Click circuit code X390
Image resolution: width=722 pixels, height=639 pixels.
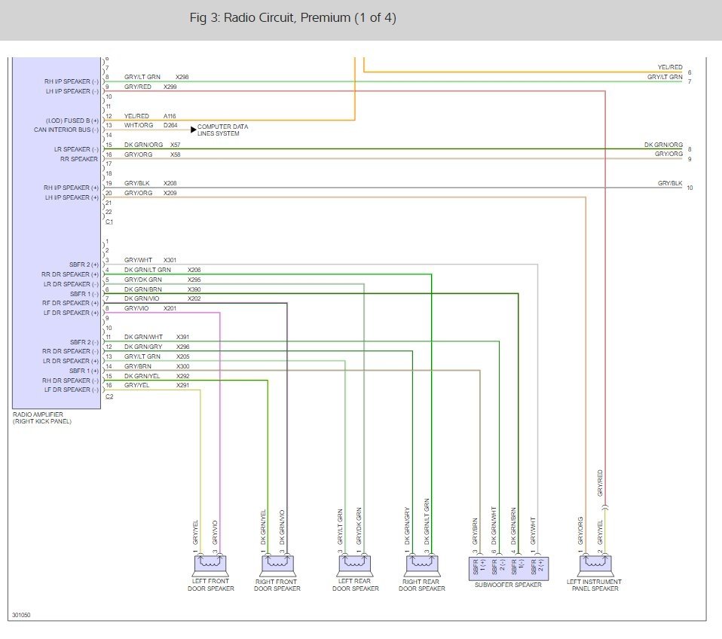[194, 289]
